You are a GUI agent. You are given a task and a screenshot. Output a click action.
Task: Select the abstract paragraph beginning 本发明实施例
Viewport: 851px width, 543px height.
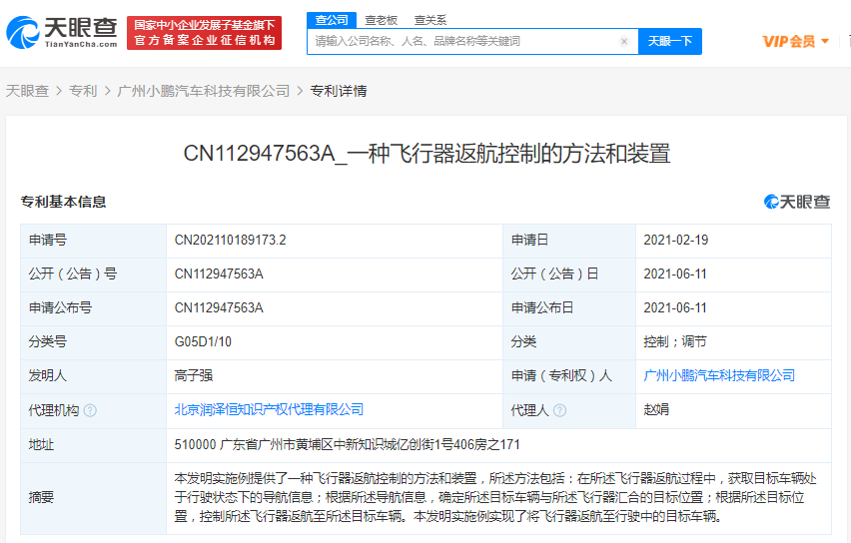495,497
